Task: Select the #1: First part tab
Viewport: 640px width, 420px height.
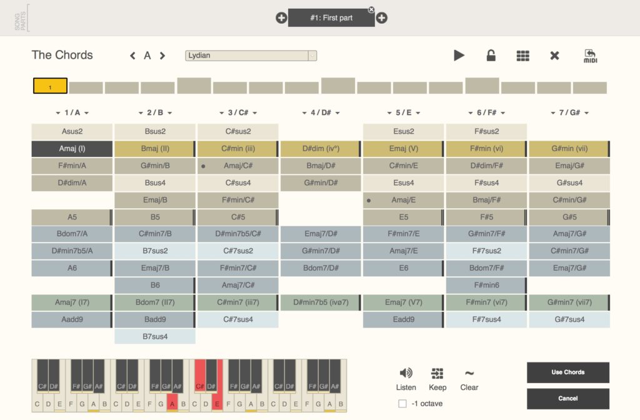Action: click(331, 18)
